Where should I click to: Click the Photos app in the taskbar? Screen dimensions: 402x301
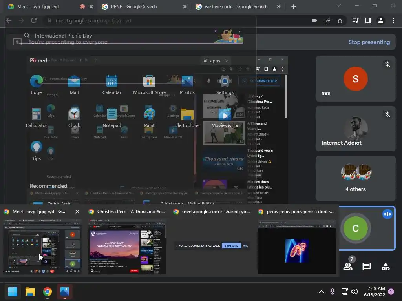[x=65, y=292]
